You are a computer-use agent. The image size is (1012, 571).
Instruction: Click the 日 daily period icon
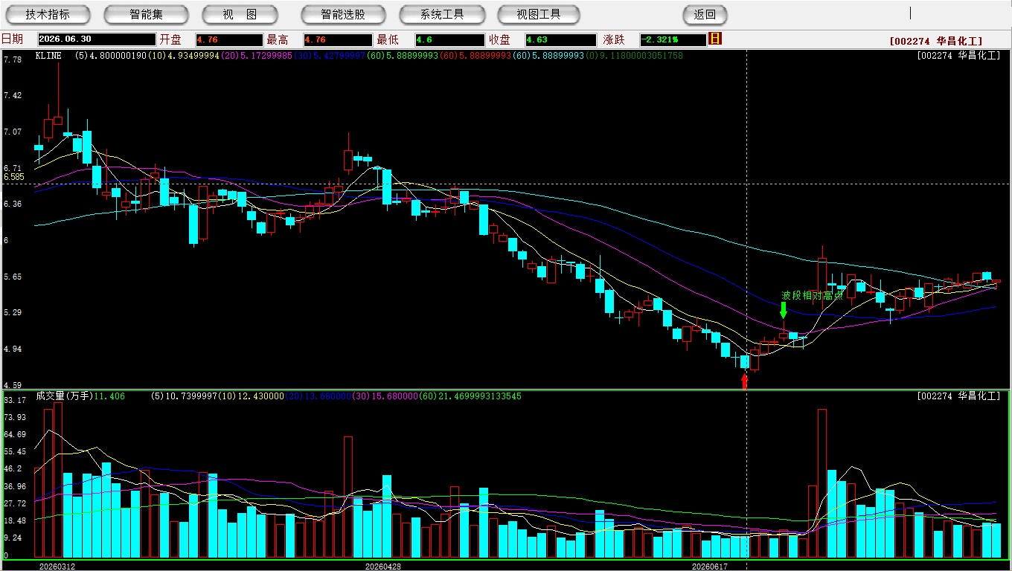(715, 39)
